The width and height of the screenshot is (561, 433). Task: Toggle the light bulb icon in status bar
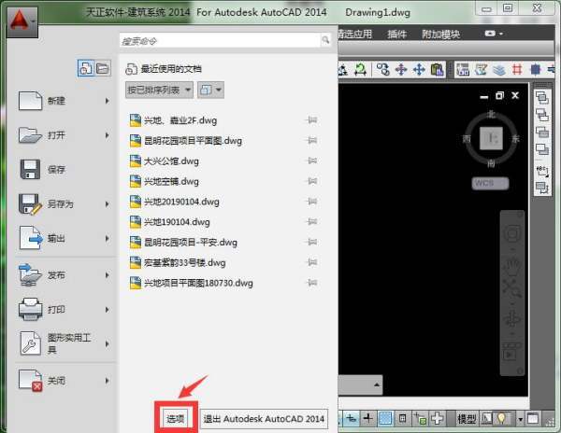pos(501,418)
